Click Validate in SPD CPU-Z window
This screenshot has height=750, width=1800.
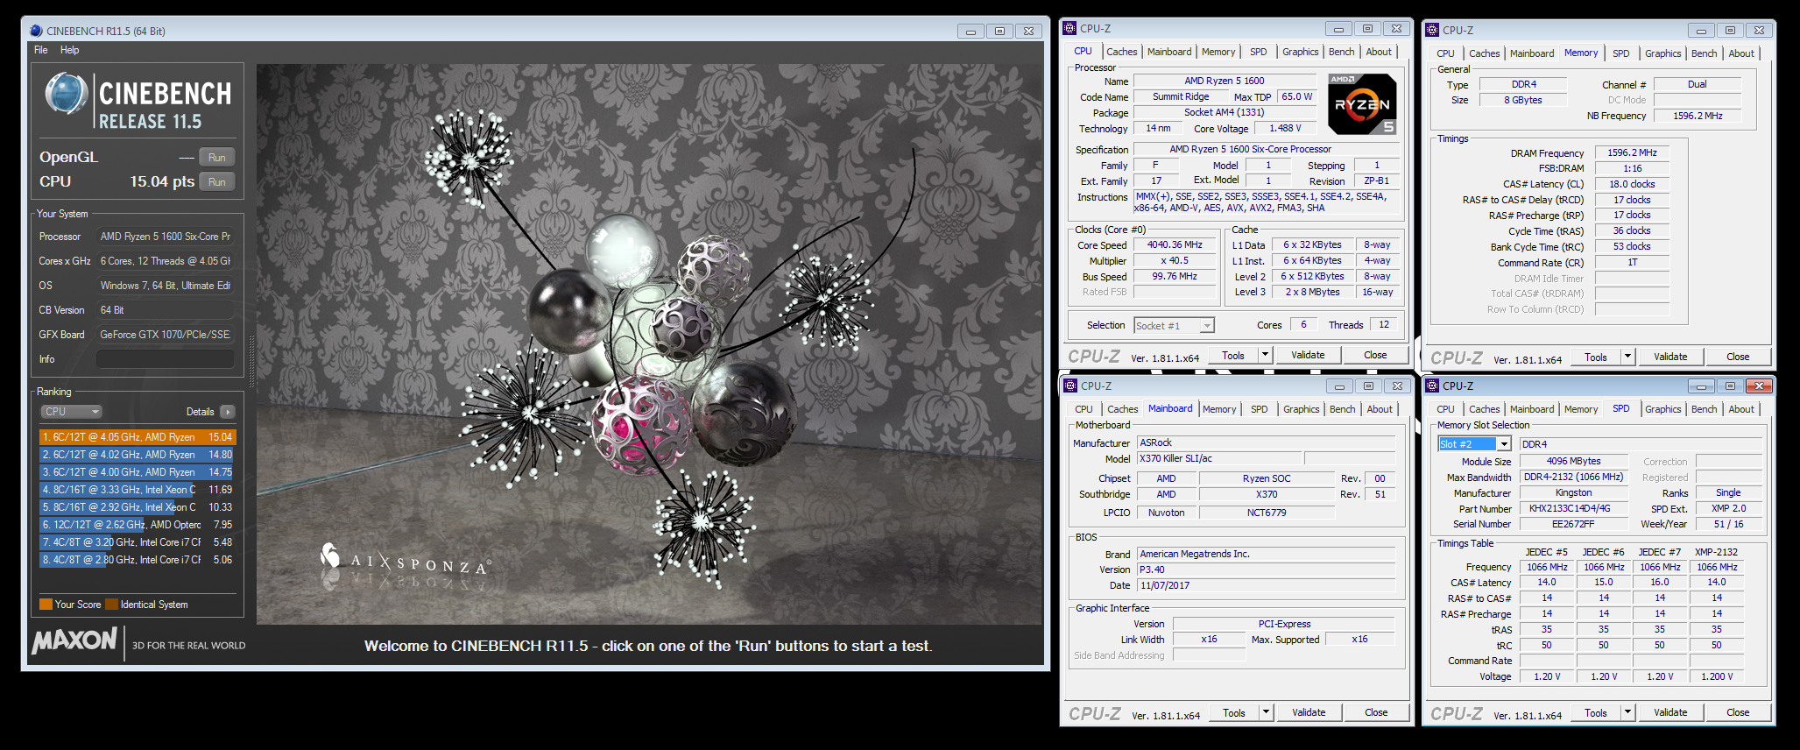pyautogui.click(x=1670, y=712)
